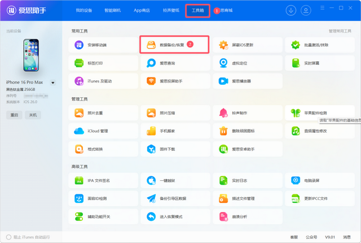This screenshot has height=243, width=361.
Task: Open 进入恢复模式 recovery mode tool
Action: pyautogui.click(x=175, y=216)
